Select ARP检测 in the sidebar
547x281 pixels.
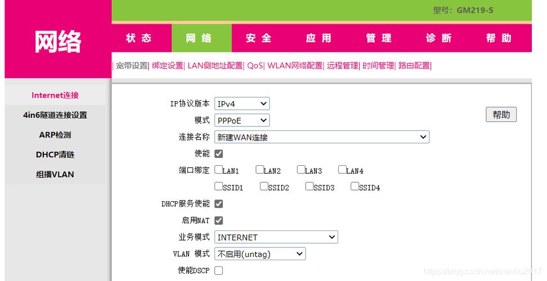tap(55, 135)
